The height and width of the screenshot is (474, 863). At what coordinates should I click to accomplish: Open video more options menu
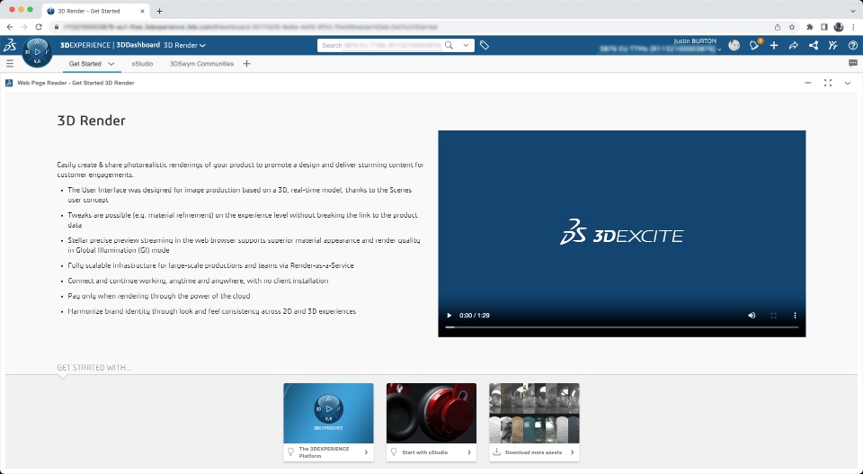[x=795, y=316]
